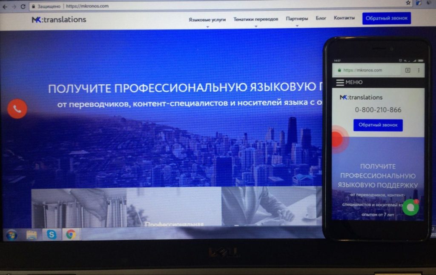The image size is (436, 275).
Task: Open the МЕНЮ hamburger on the phone
Action: (x=349, y=82)
